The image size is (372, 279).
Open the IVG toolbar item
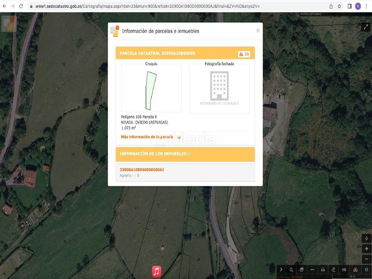pos(344,270)
